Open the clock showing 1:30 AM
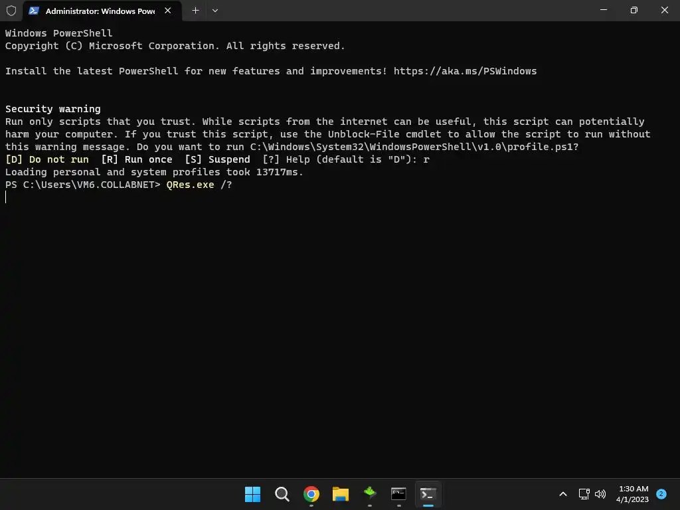This screenshot has width=680, height=510. (633, 494)
